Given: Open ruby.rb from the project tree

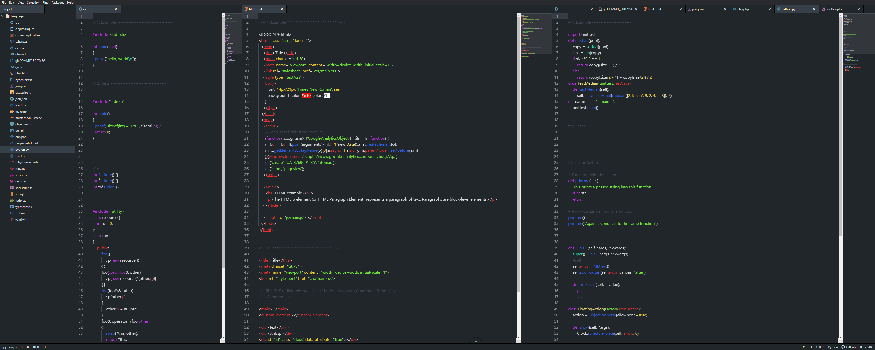Looking at the screenshot, I should 20,169.
